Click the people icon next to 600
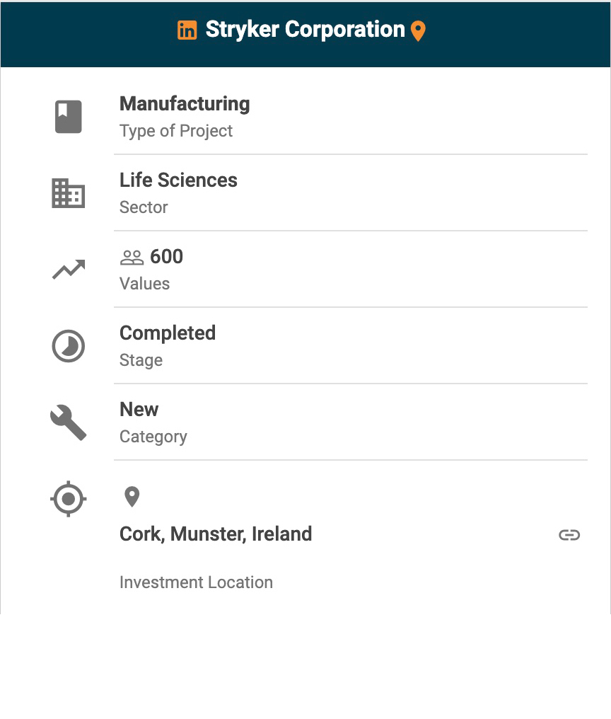Viewport: 611px width, 719px height. pos(132,258)
